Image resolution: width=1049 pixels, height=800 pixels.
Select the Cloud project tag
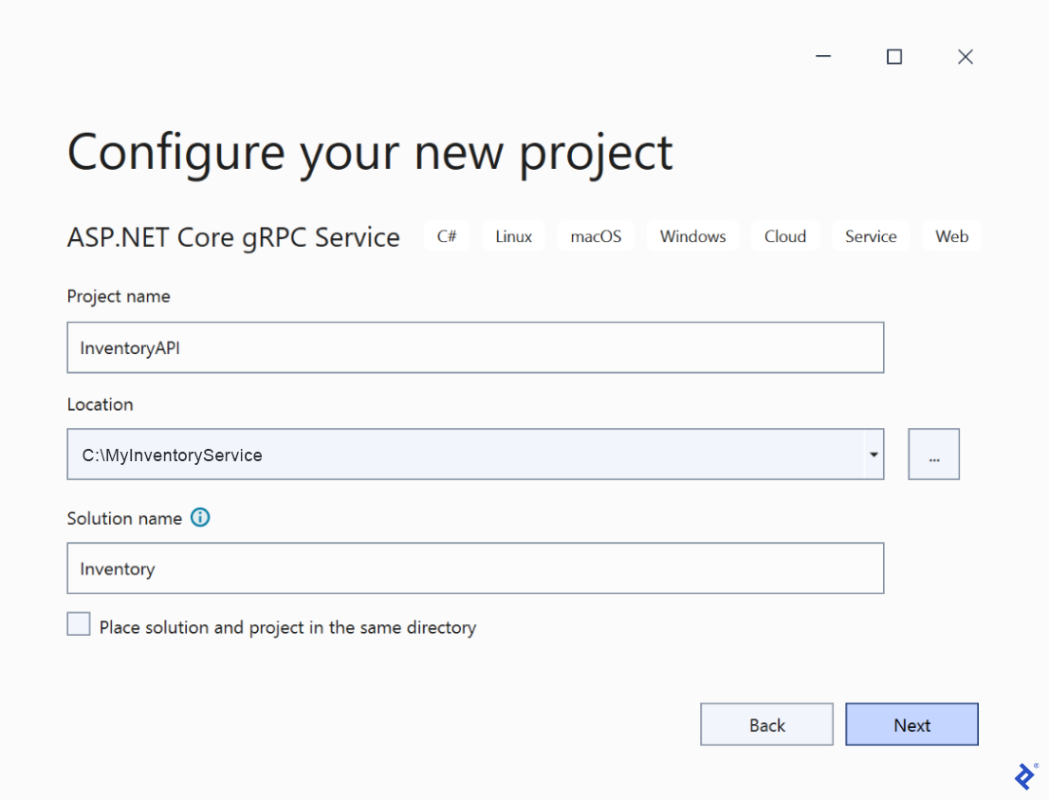tap(784, 235)
